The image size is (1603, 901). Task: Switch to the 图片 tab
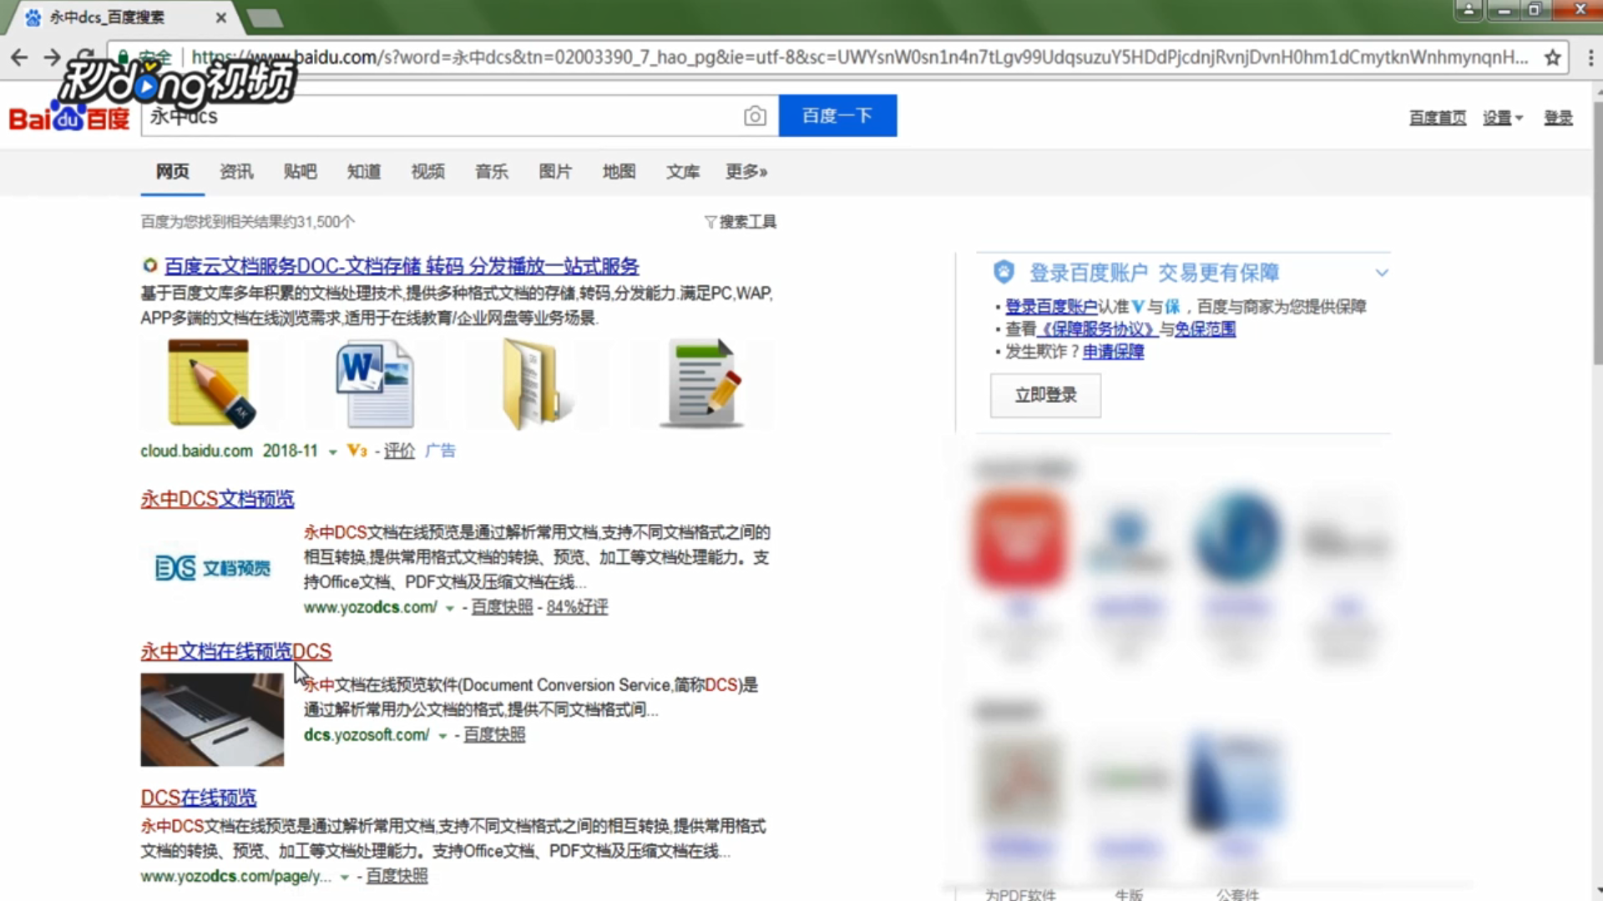tap(555, 171)
